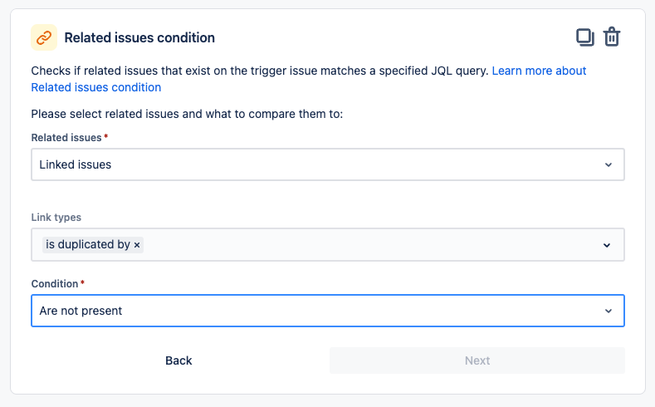The height and width of the screenshot is (407, 655).
Task: Click the "Related issues" field label
Action: tap(66, 137)
